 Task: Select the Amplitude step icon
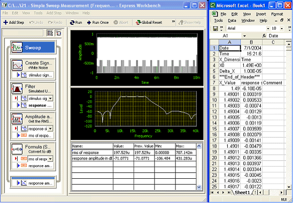coord(18,119)
